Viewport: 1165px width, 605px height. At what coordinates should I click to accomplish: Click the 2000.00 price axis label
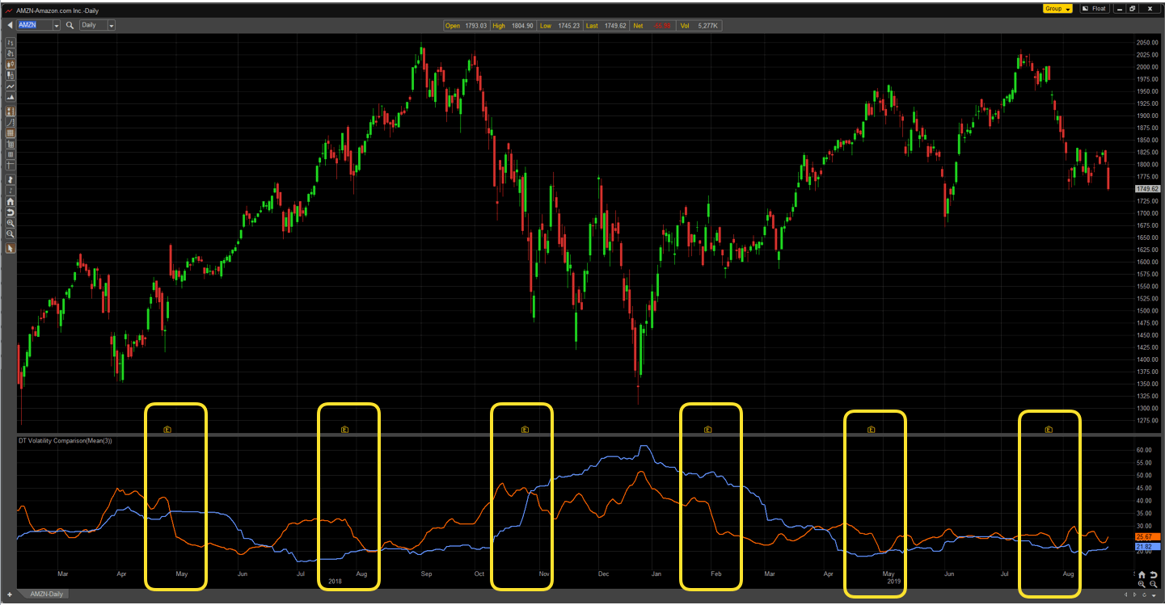click(x=1147, y=67)
